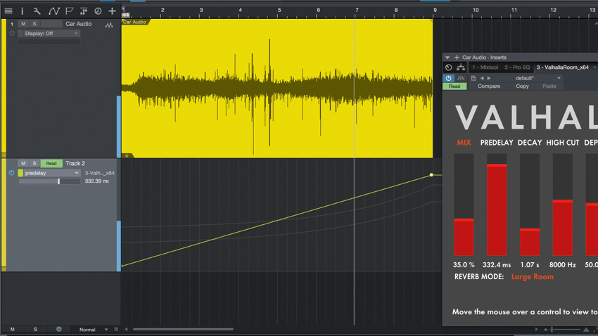Toggle predelay automation power button

(x=12, y=173)
